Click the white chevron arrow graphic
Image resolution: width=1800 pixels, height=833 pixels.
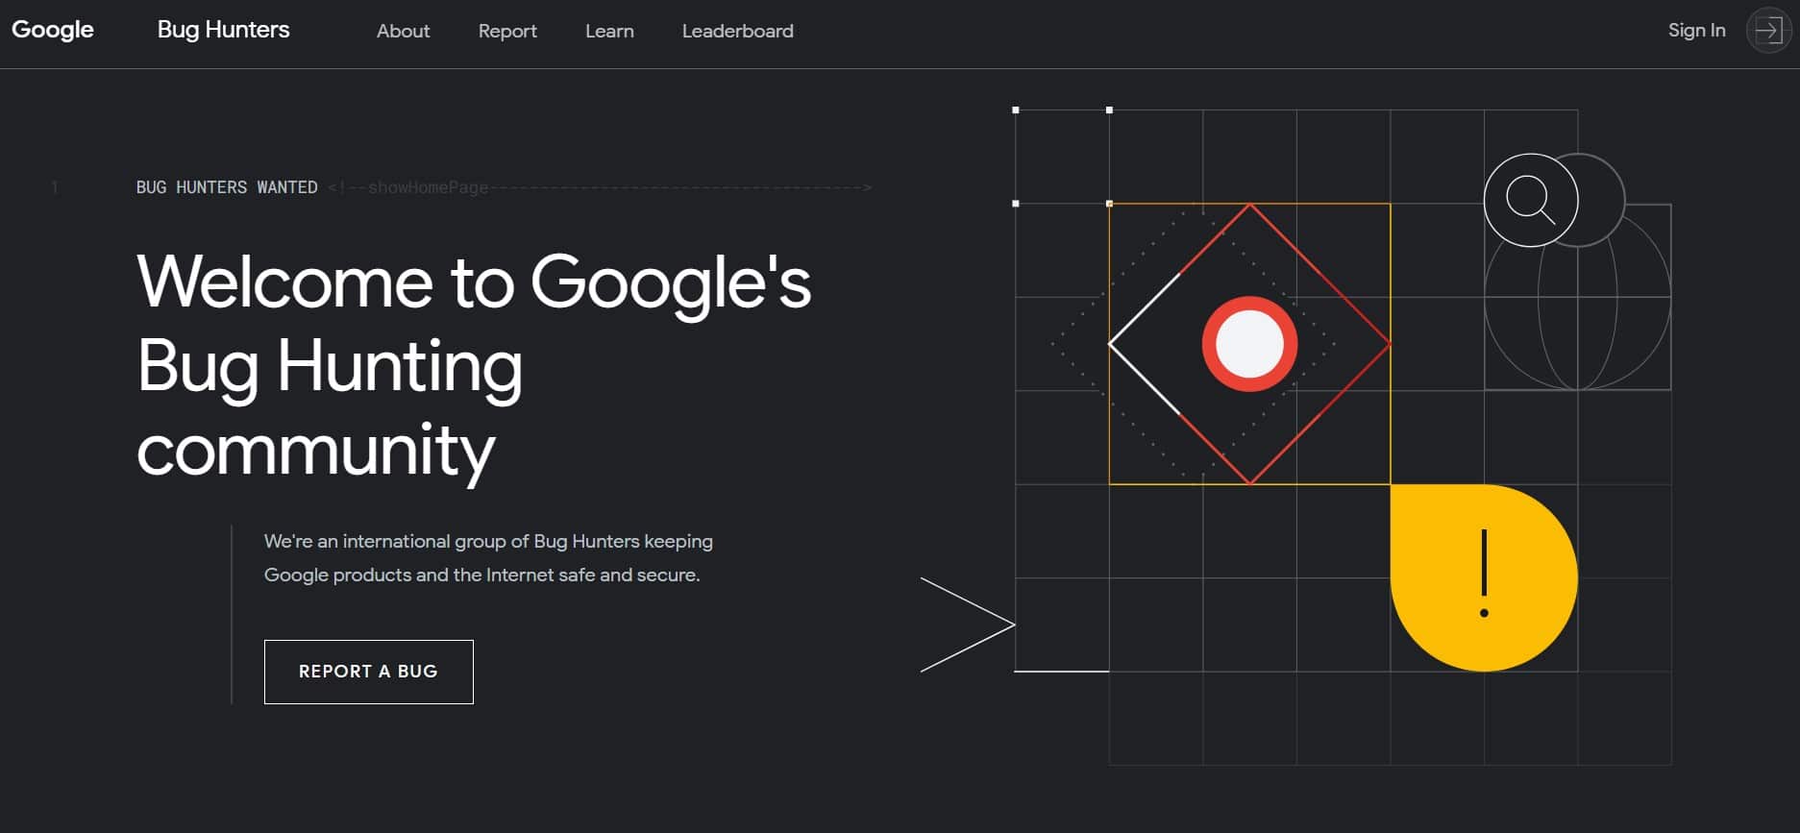tap(967, 625)
